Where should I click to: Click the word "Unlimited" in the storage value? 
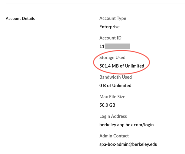tap(135, 66)
